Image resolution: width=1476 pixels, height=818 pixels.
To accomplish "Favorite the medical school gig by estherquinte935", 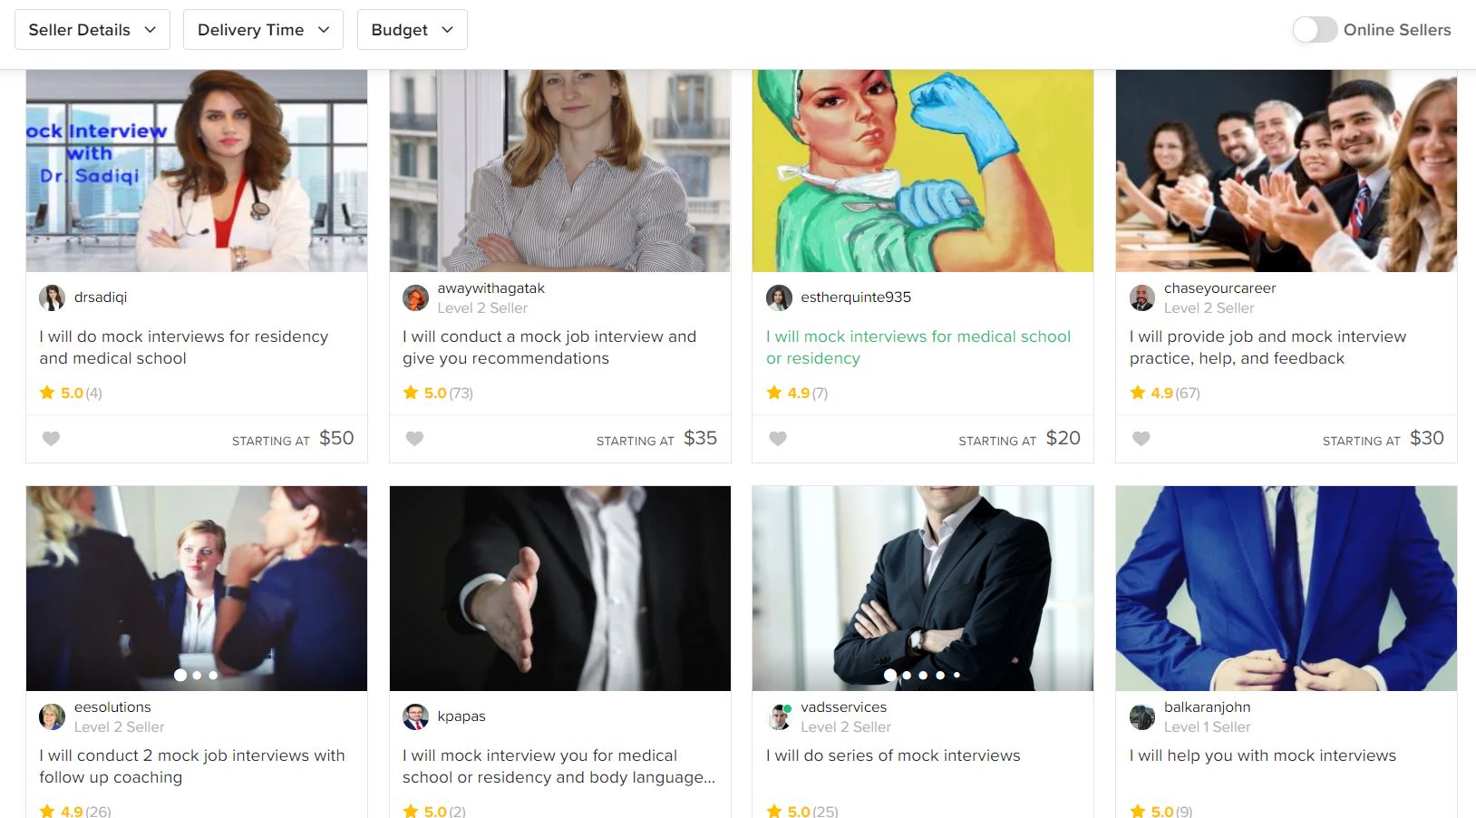I will 778,439.
